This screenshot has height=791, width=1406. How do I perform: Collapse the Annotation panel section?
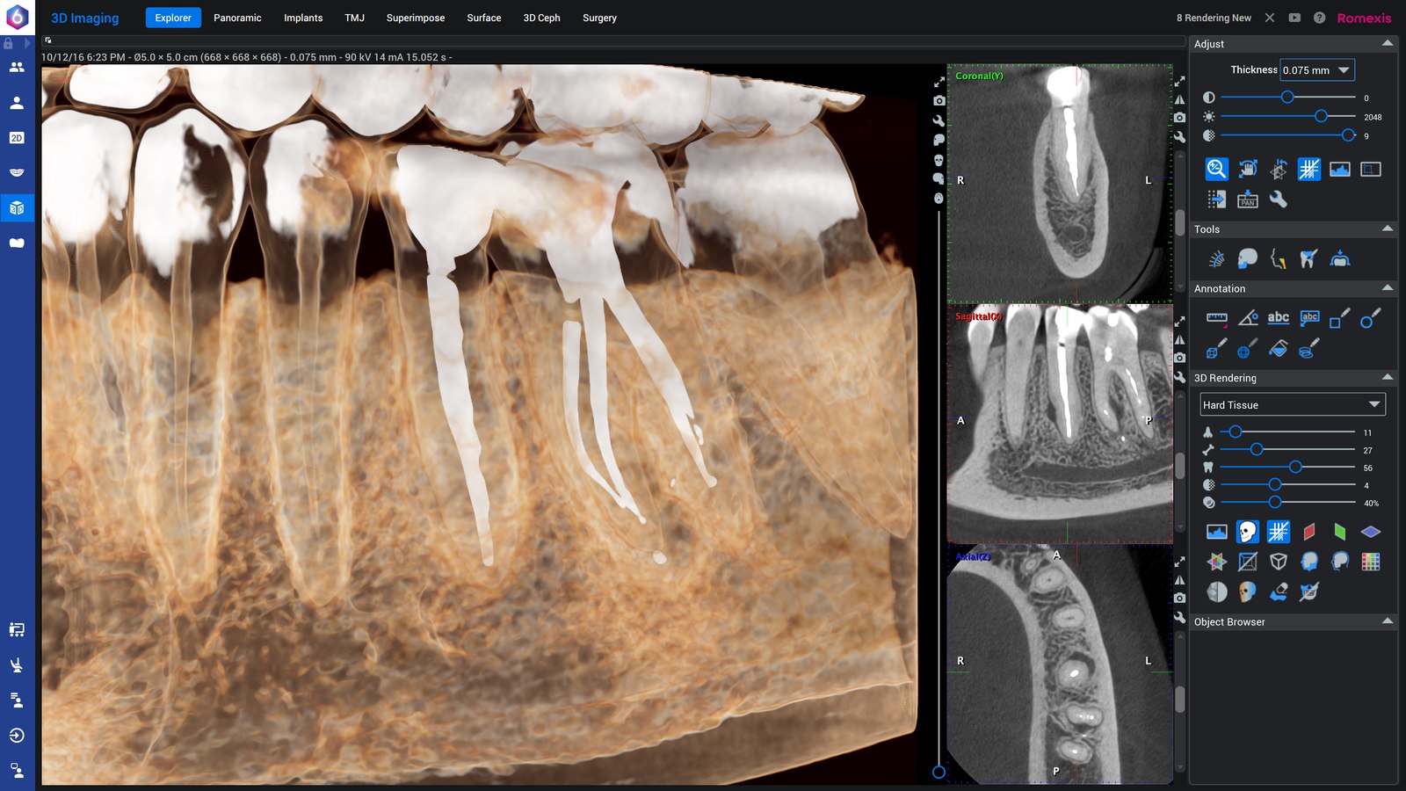(1388, 288)
